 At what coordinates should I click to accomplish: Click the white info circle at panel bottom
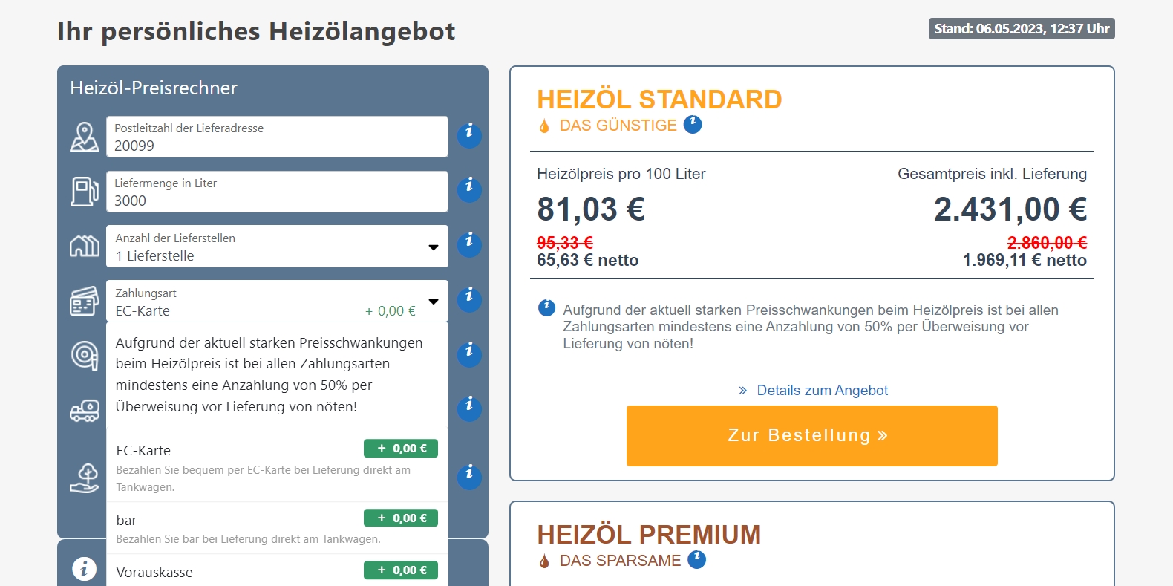[84, 569]
